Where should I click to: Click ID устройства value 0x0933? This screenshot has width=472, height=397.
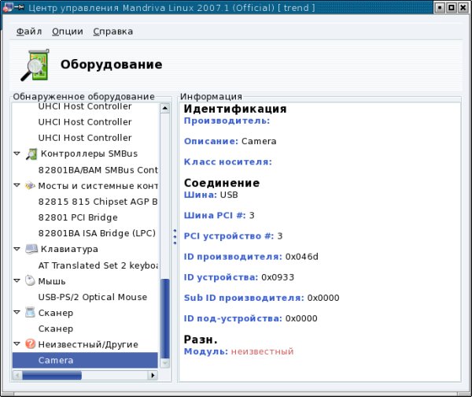278,277
